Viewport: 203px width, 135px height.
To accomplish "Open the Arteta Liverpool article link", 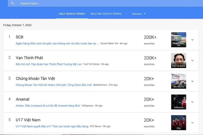I will point(48,106).
